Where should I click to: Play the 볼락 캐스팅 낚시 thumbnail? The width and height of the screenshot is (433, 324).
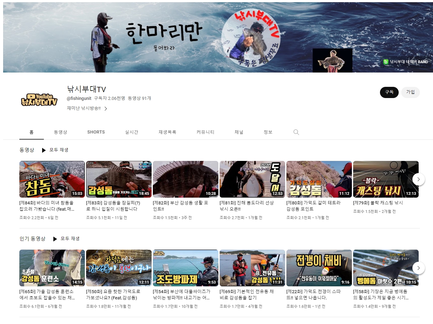pyautogui.click(x=386, y=179)
